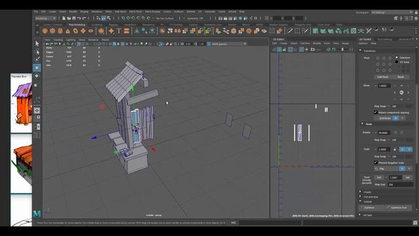
Task: Click the Optimize button under Unfold
Action: click(371, 208)
